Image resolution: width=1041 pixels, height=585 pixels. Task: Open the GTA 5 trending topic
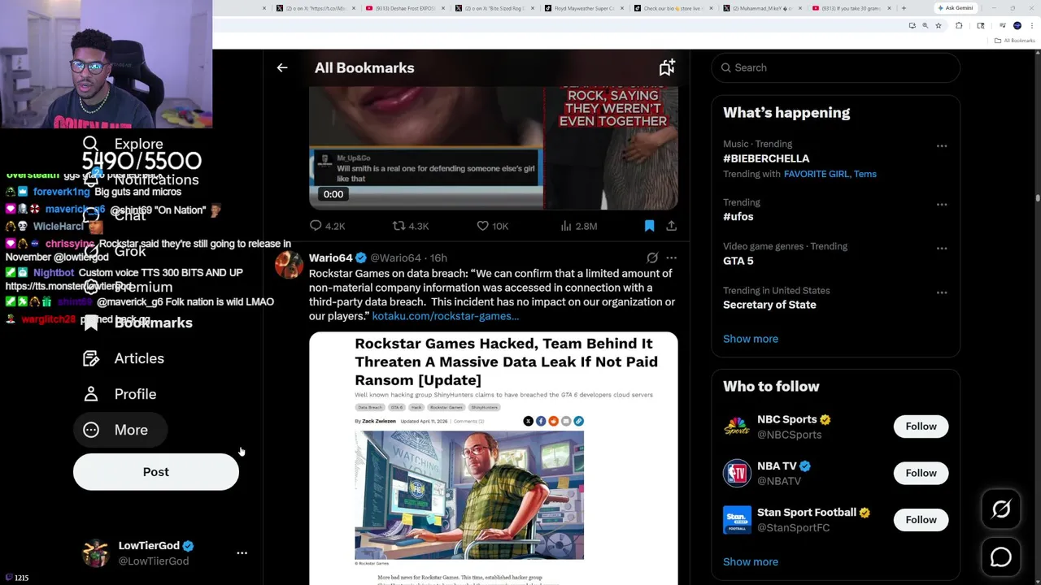738,261
